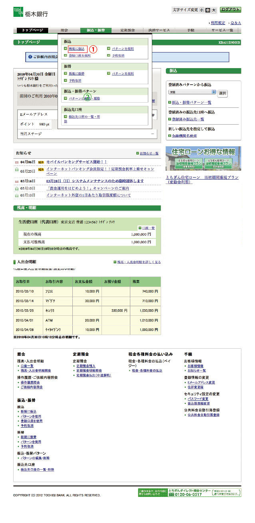Collapse the 当月ステージ row with minus sign
Image resolution: width=255 pixels, height=523 pixels.
point(152,133)
